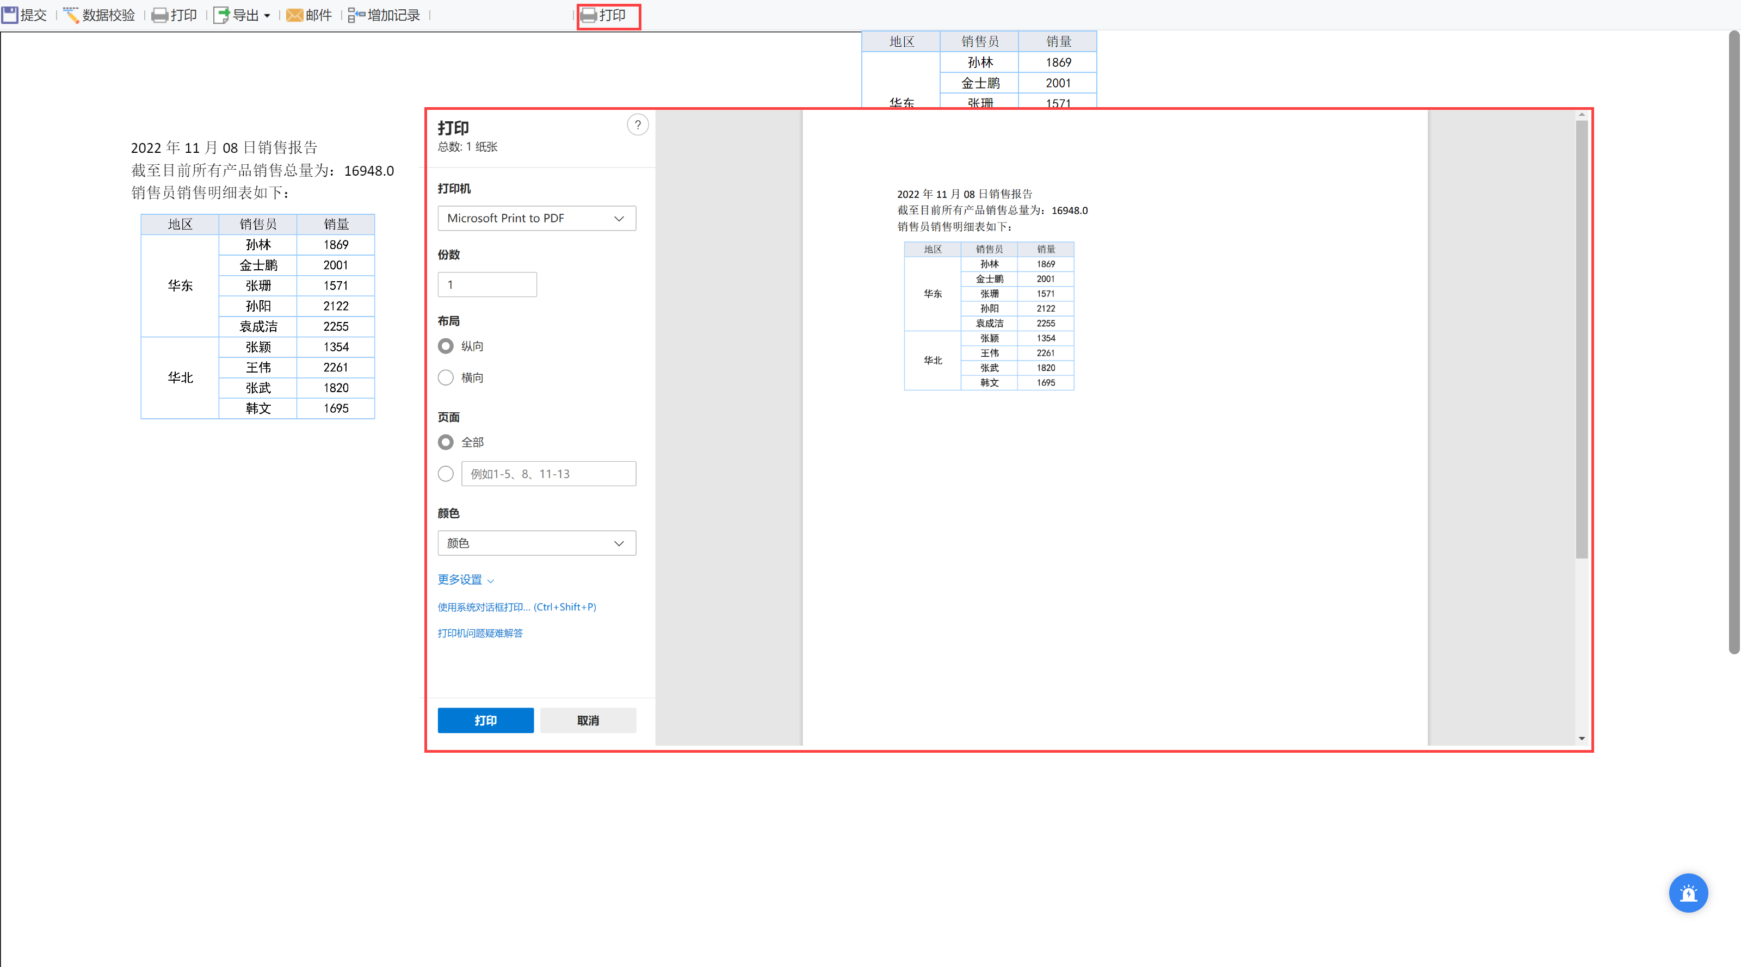Image resolution: width=1741 pixels, height=967 pixels.
Task: Select Landscape (横向) layout radio button
Action: (x=446, y=377)
